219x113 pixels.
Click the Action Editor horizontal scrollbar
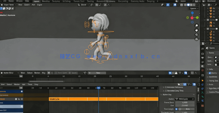[46, 81]
